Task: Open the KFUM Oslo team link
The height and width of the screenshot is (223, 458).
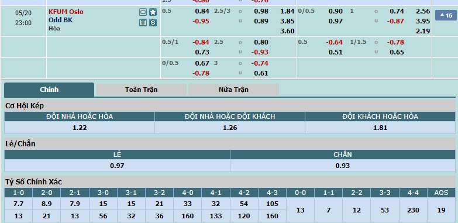Action: coord(66,12)
